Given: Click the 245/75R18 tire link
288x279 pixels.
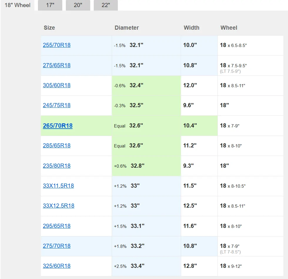Looking at the screenshot, I should 57,105.
